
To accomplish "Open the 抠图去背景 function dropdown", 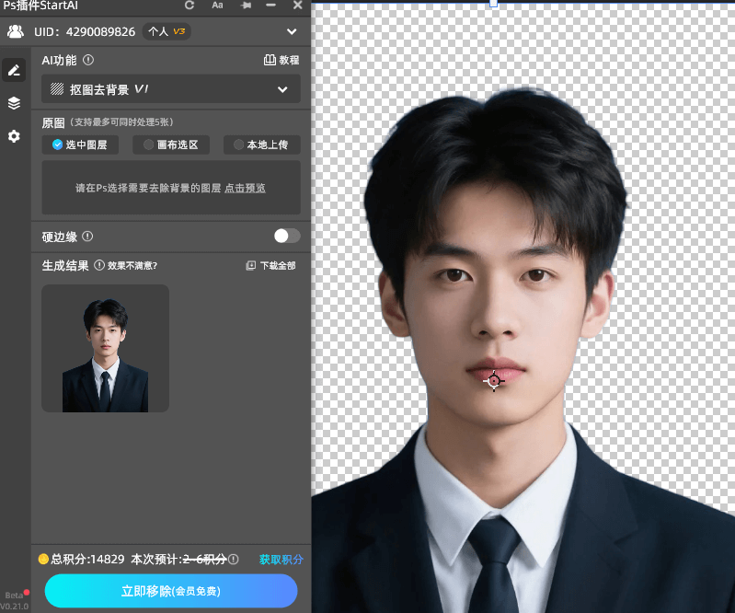I will tap(170, 89).
